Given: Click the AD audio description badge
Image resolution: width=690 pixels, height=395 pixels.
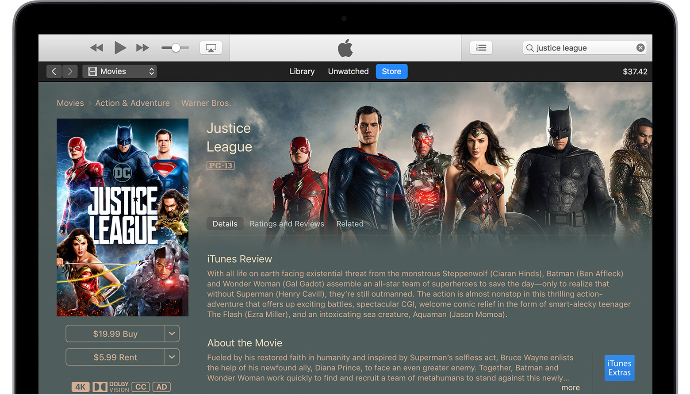Looking at the screenshot, I should 161,387.
